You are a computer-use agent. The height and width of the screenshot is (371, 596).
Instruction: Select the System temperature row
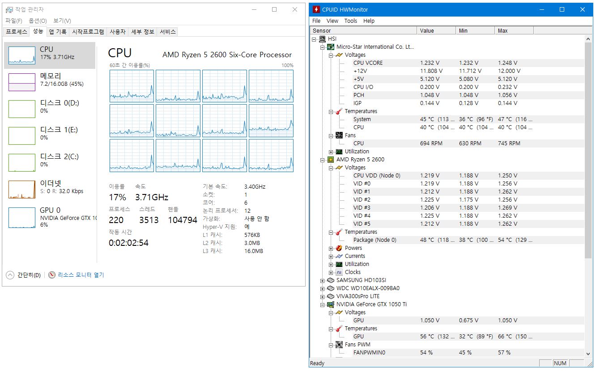[447, 119]
